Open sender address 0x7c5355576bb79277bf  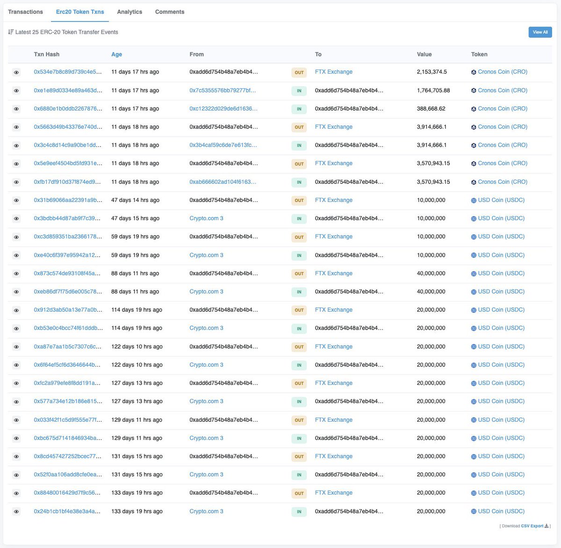223,90
